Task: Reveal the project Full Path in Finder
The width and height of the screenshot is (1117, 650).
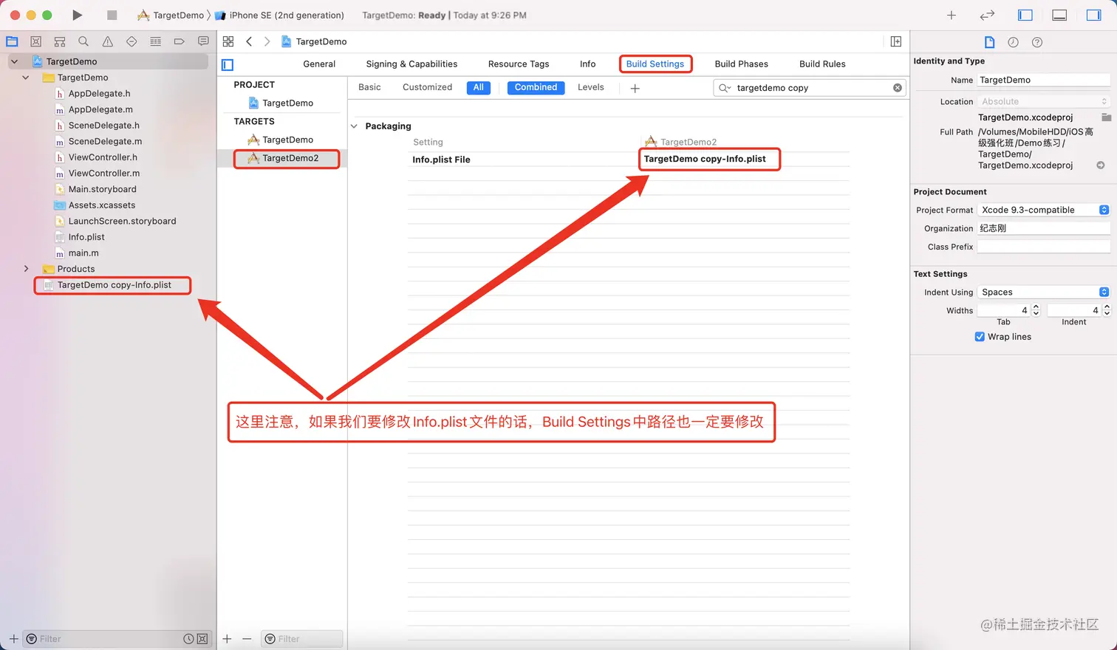Action: pyautogui.click(x=1101, y=165)
